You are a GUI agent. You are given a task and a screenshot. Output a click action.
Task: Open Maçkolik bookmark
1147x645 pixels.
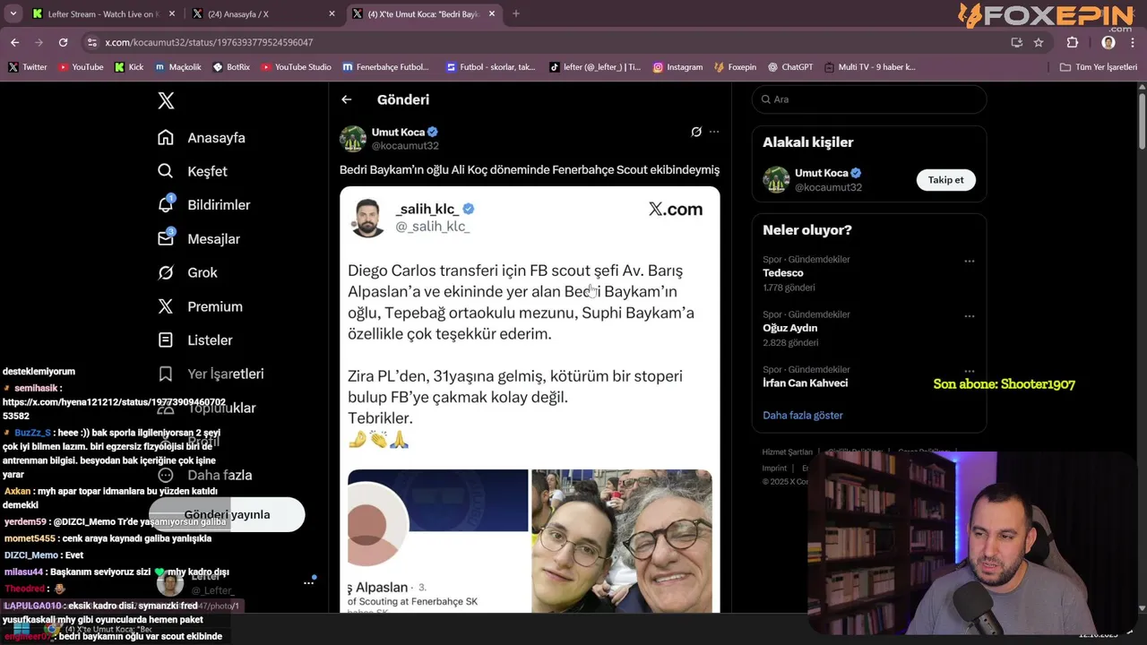[178, 67]
